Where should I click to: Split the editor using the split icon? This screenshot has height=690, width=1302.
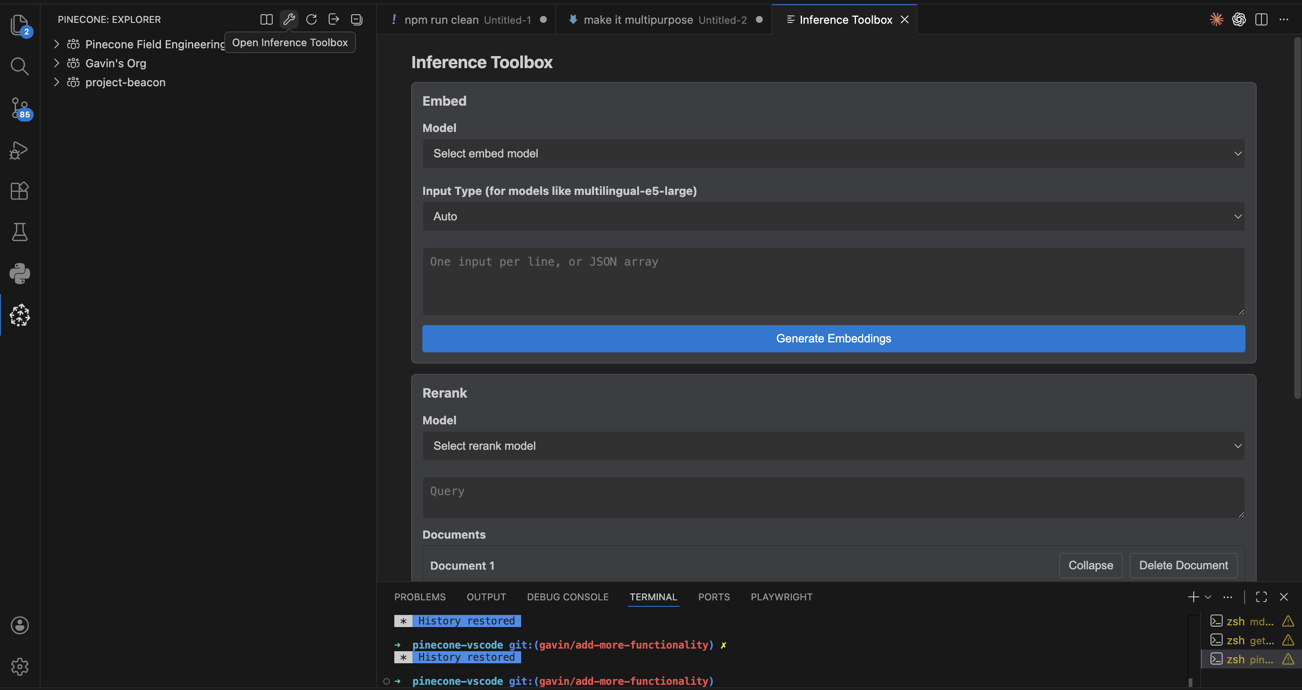coord(1262,19)
